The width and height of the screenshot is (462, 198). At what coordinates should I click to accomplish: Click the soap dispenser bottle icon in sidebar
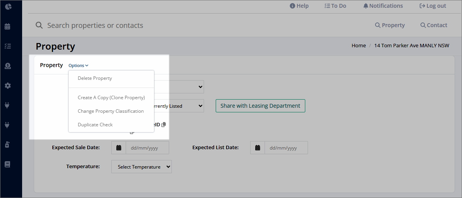point(8,145)
